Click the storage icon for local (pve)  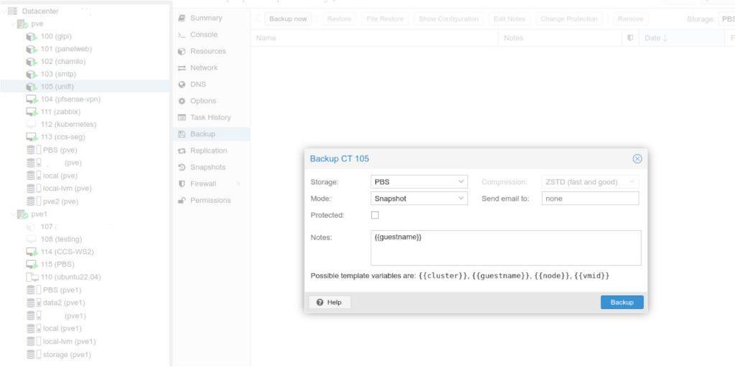pos(33,176)
